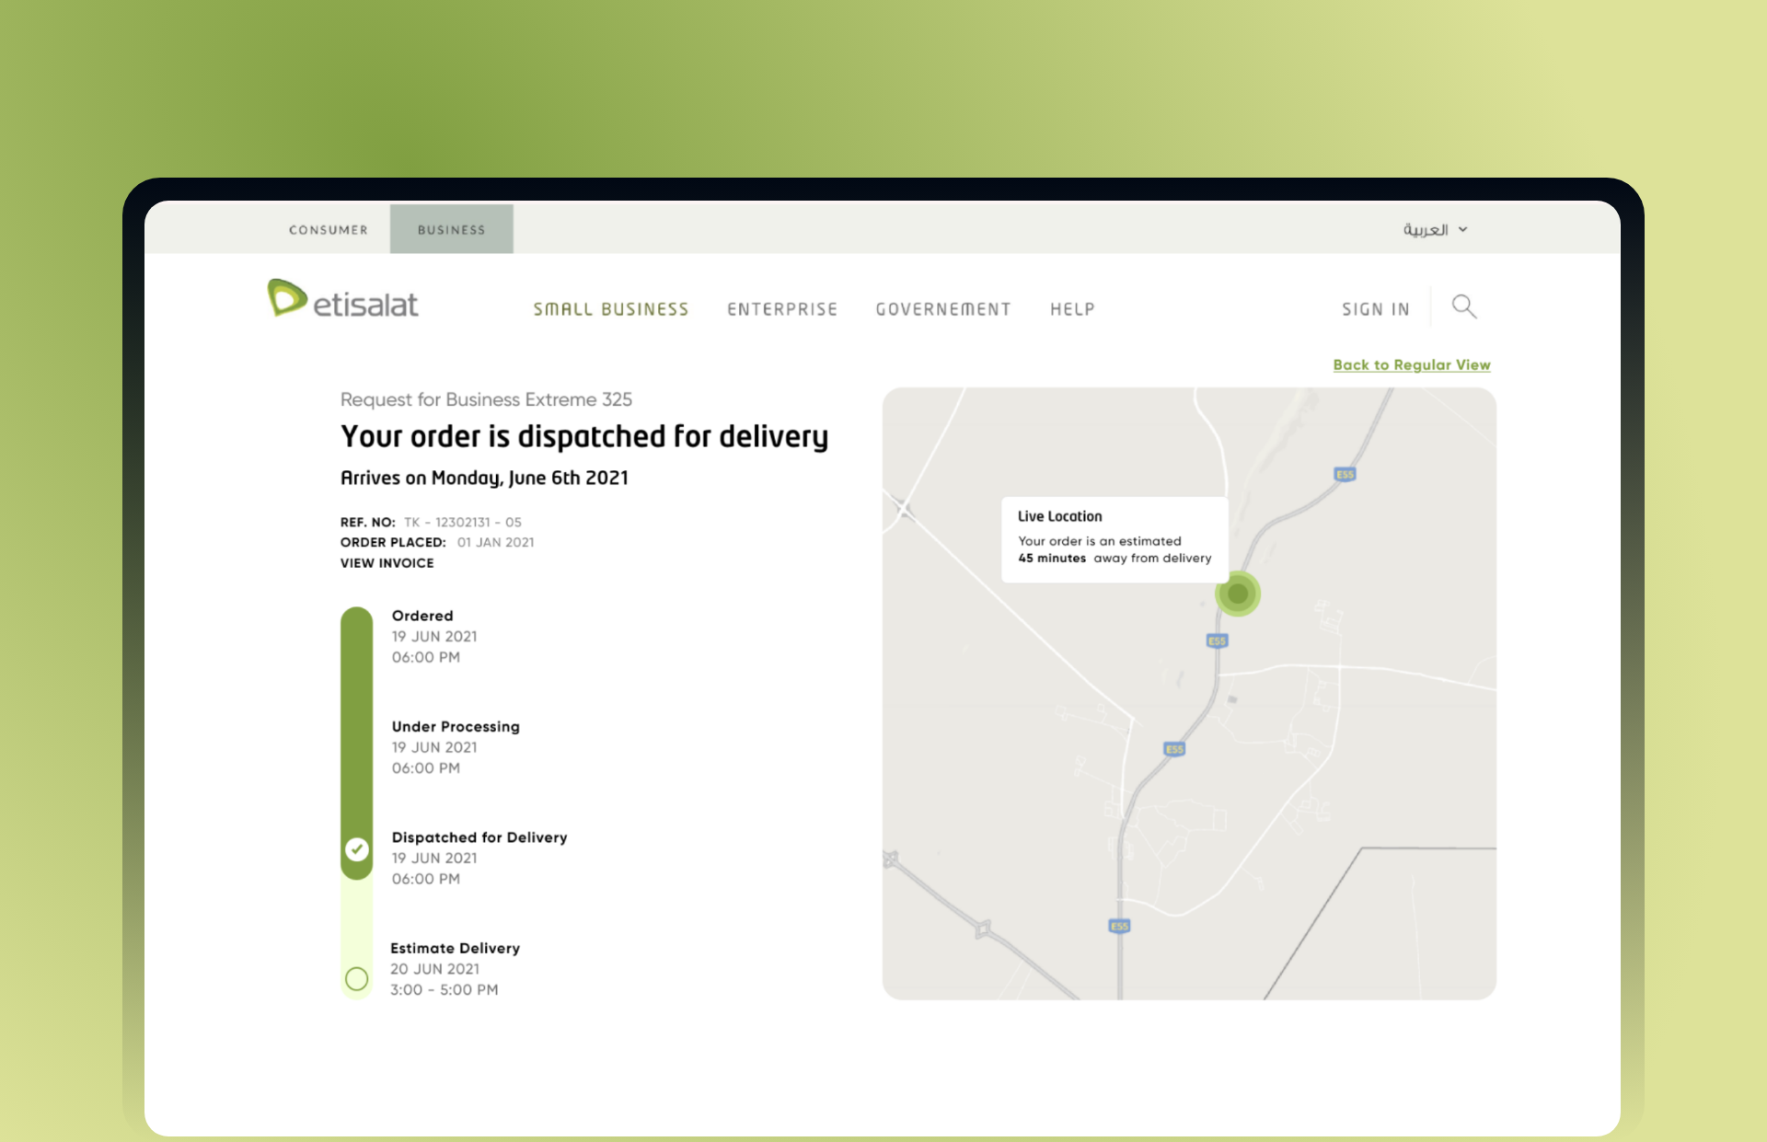Select the Under Processing milestone

[x=456, y=726]
